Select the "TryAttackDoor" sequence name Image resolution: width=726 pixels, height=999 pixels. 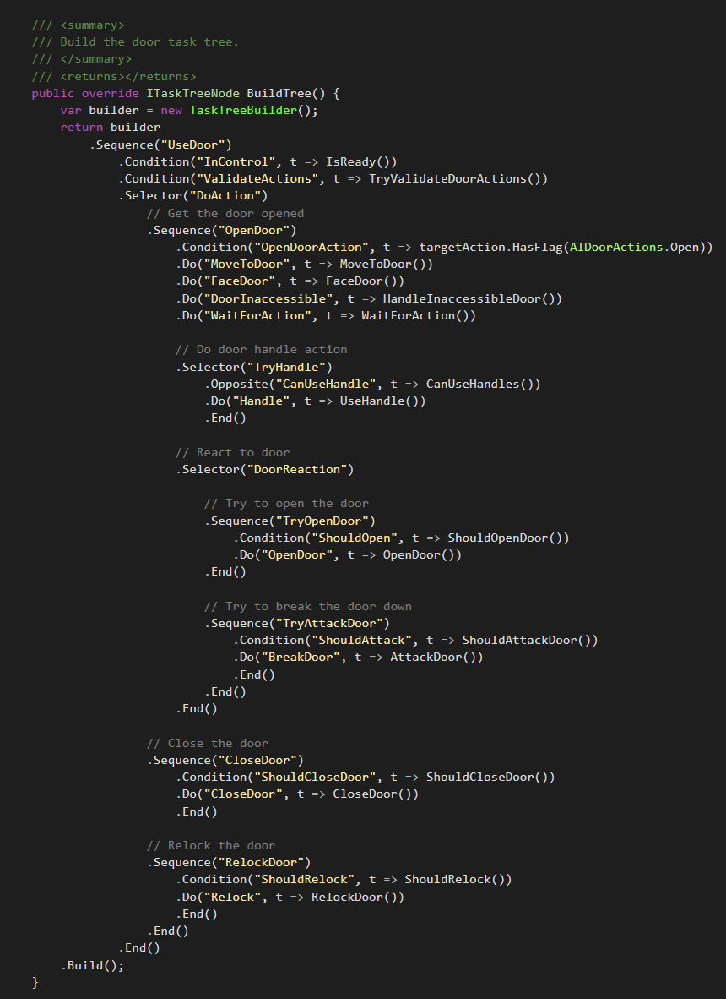point(329,623)
